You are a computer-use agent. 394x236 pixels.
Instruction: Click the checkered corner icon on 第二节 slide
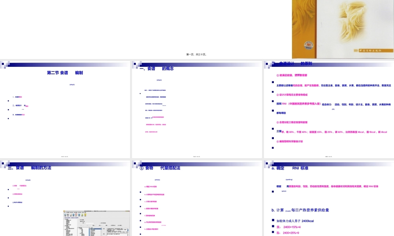point(4,65)
